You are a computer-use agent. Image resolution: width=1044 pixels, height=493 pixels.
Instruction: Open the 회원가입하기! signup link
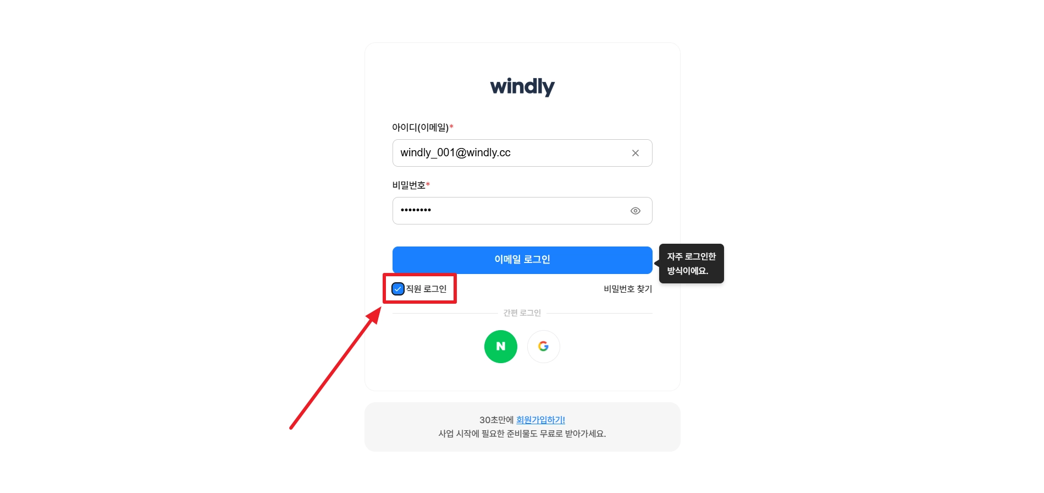[x=540, y=420]
